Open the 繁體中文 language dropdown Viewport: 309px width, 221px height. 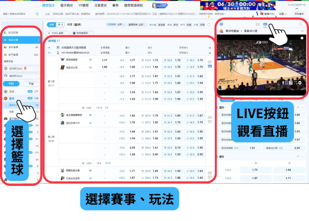(x=268, y=14)
